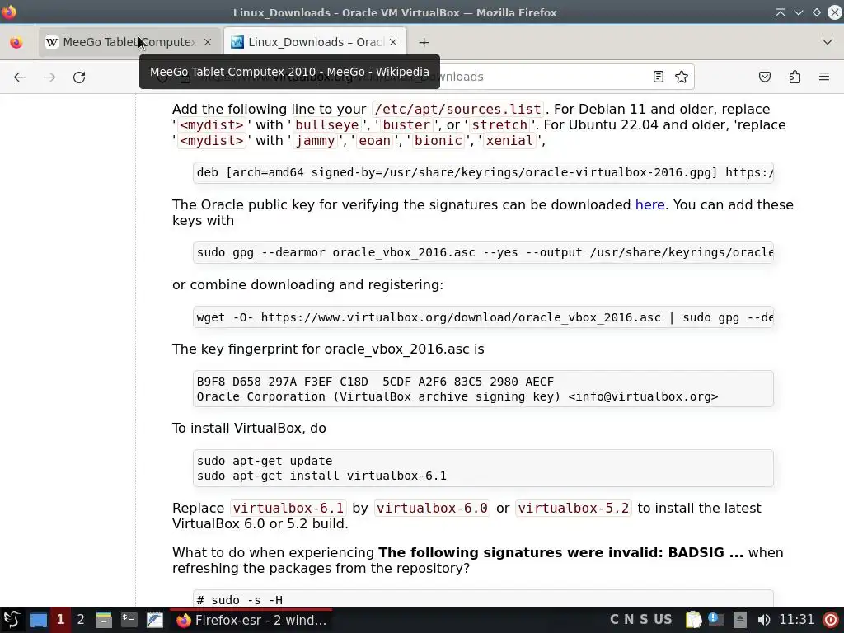
Task: Click the 'jammy' code text
Action: (315, 140)
